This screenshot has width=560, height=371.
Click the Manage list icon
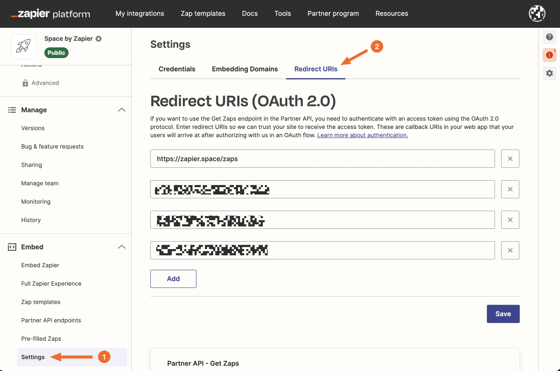tap(12, 110)
